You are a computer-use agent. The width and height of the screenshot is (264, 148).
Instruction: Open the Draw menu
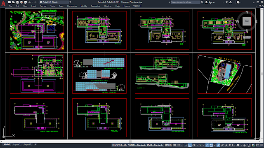click(61, 6)
